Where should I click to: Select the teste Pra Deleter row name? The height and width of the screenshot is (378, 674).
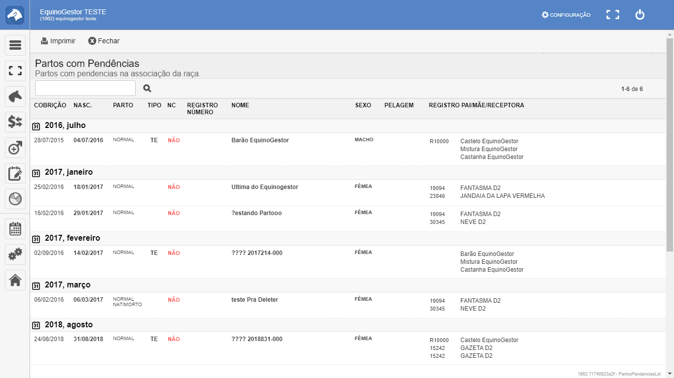point(255,300)
